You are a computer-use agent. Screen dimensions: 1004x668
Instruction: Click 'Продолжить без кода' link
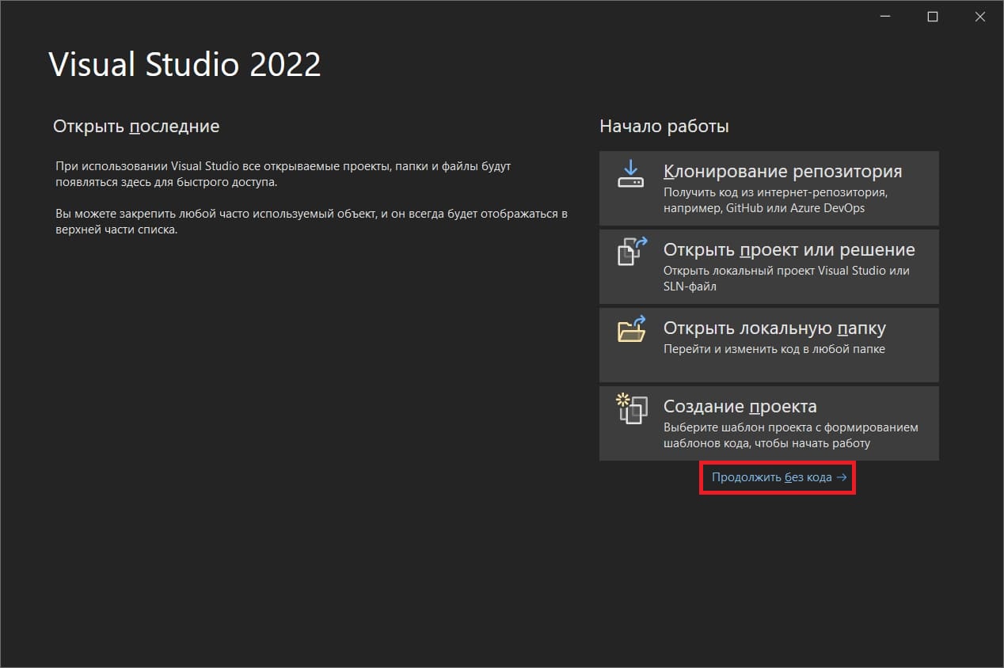(x=779, y=477)
